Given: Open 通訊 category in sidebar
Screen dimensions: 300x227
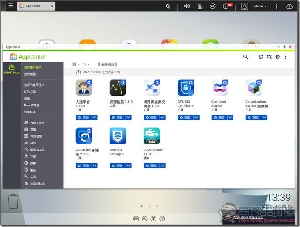Looking at the screenshot, I should tap(30, 143).
